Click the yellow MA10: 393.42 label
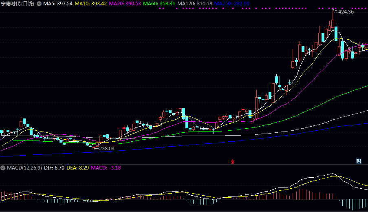The height and width of the screenshot is (212, 368). (x=90, y=4)
